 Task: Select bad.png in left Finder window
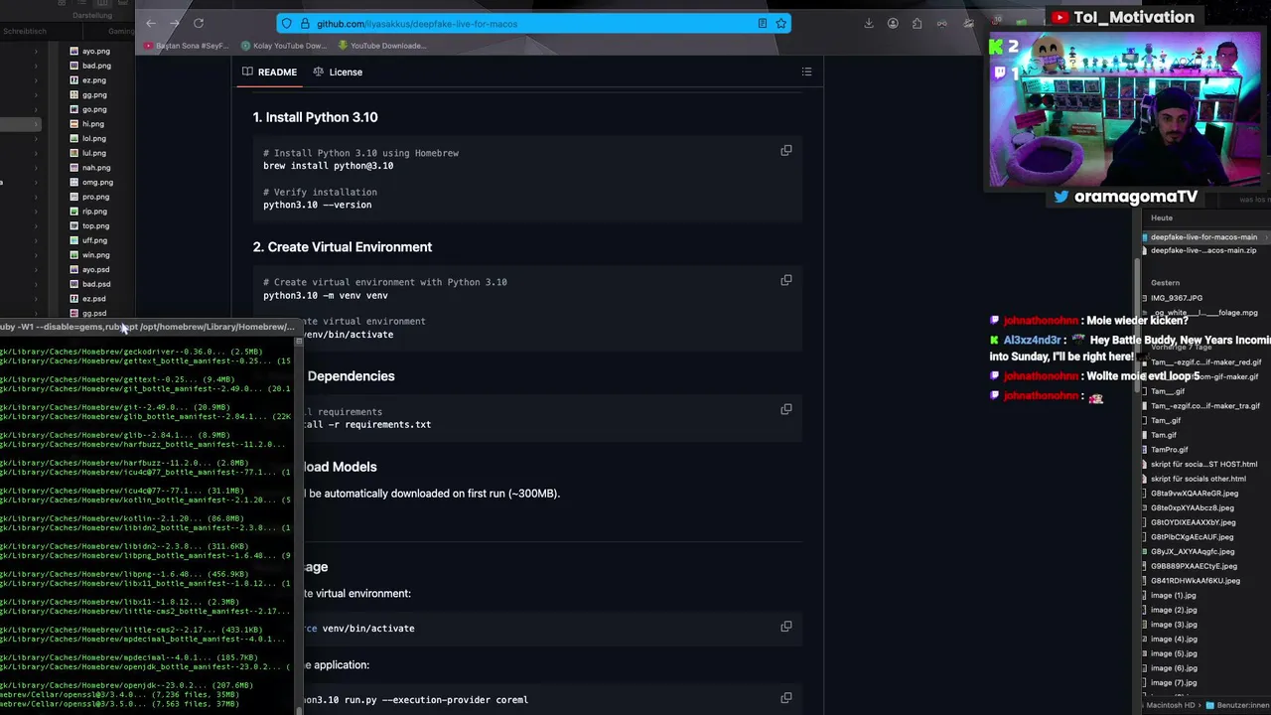pyautogui.click(x=96, y=66)
